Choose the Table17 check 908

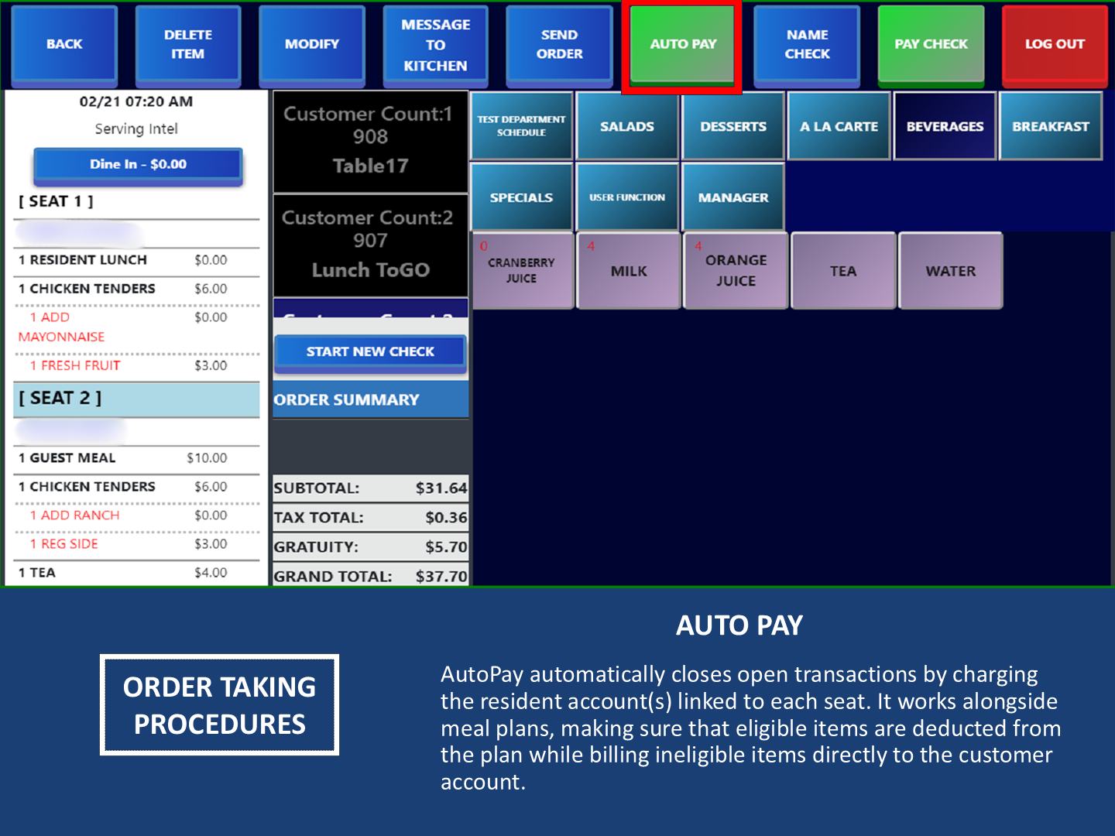pos(370,141)
